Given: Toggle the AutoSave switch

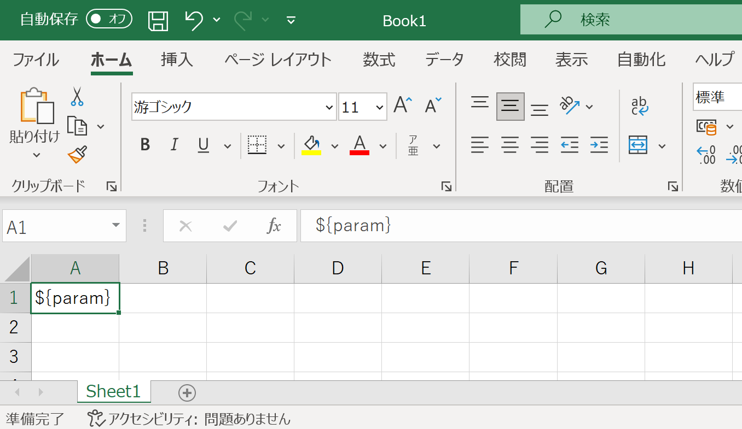Looking at the screenshot, I should (109, 20).
